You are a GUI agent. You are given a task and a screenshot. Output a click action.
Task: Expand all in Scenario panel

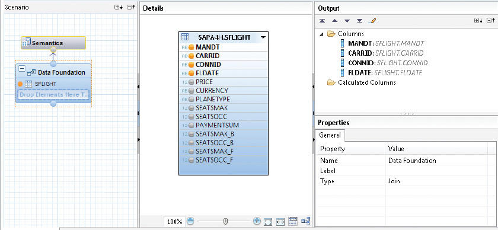[x=119, y=7]
